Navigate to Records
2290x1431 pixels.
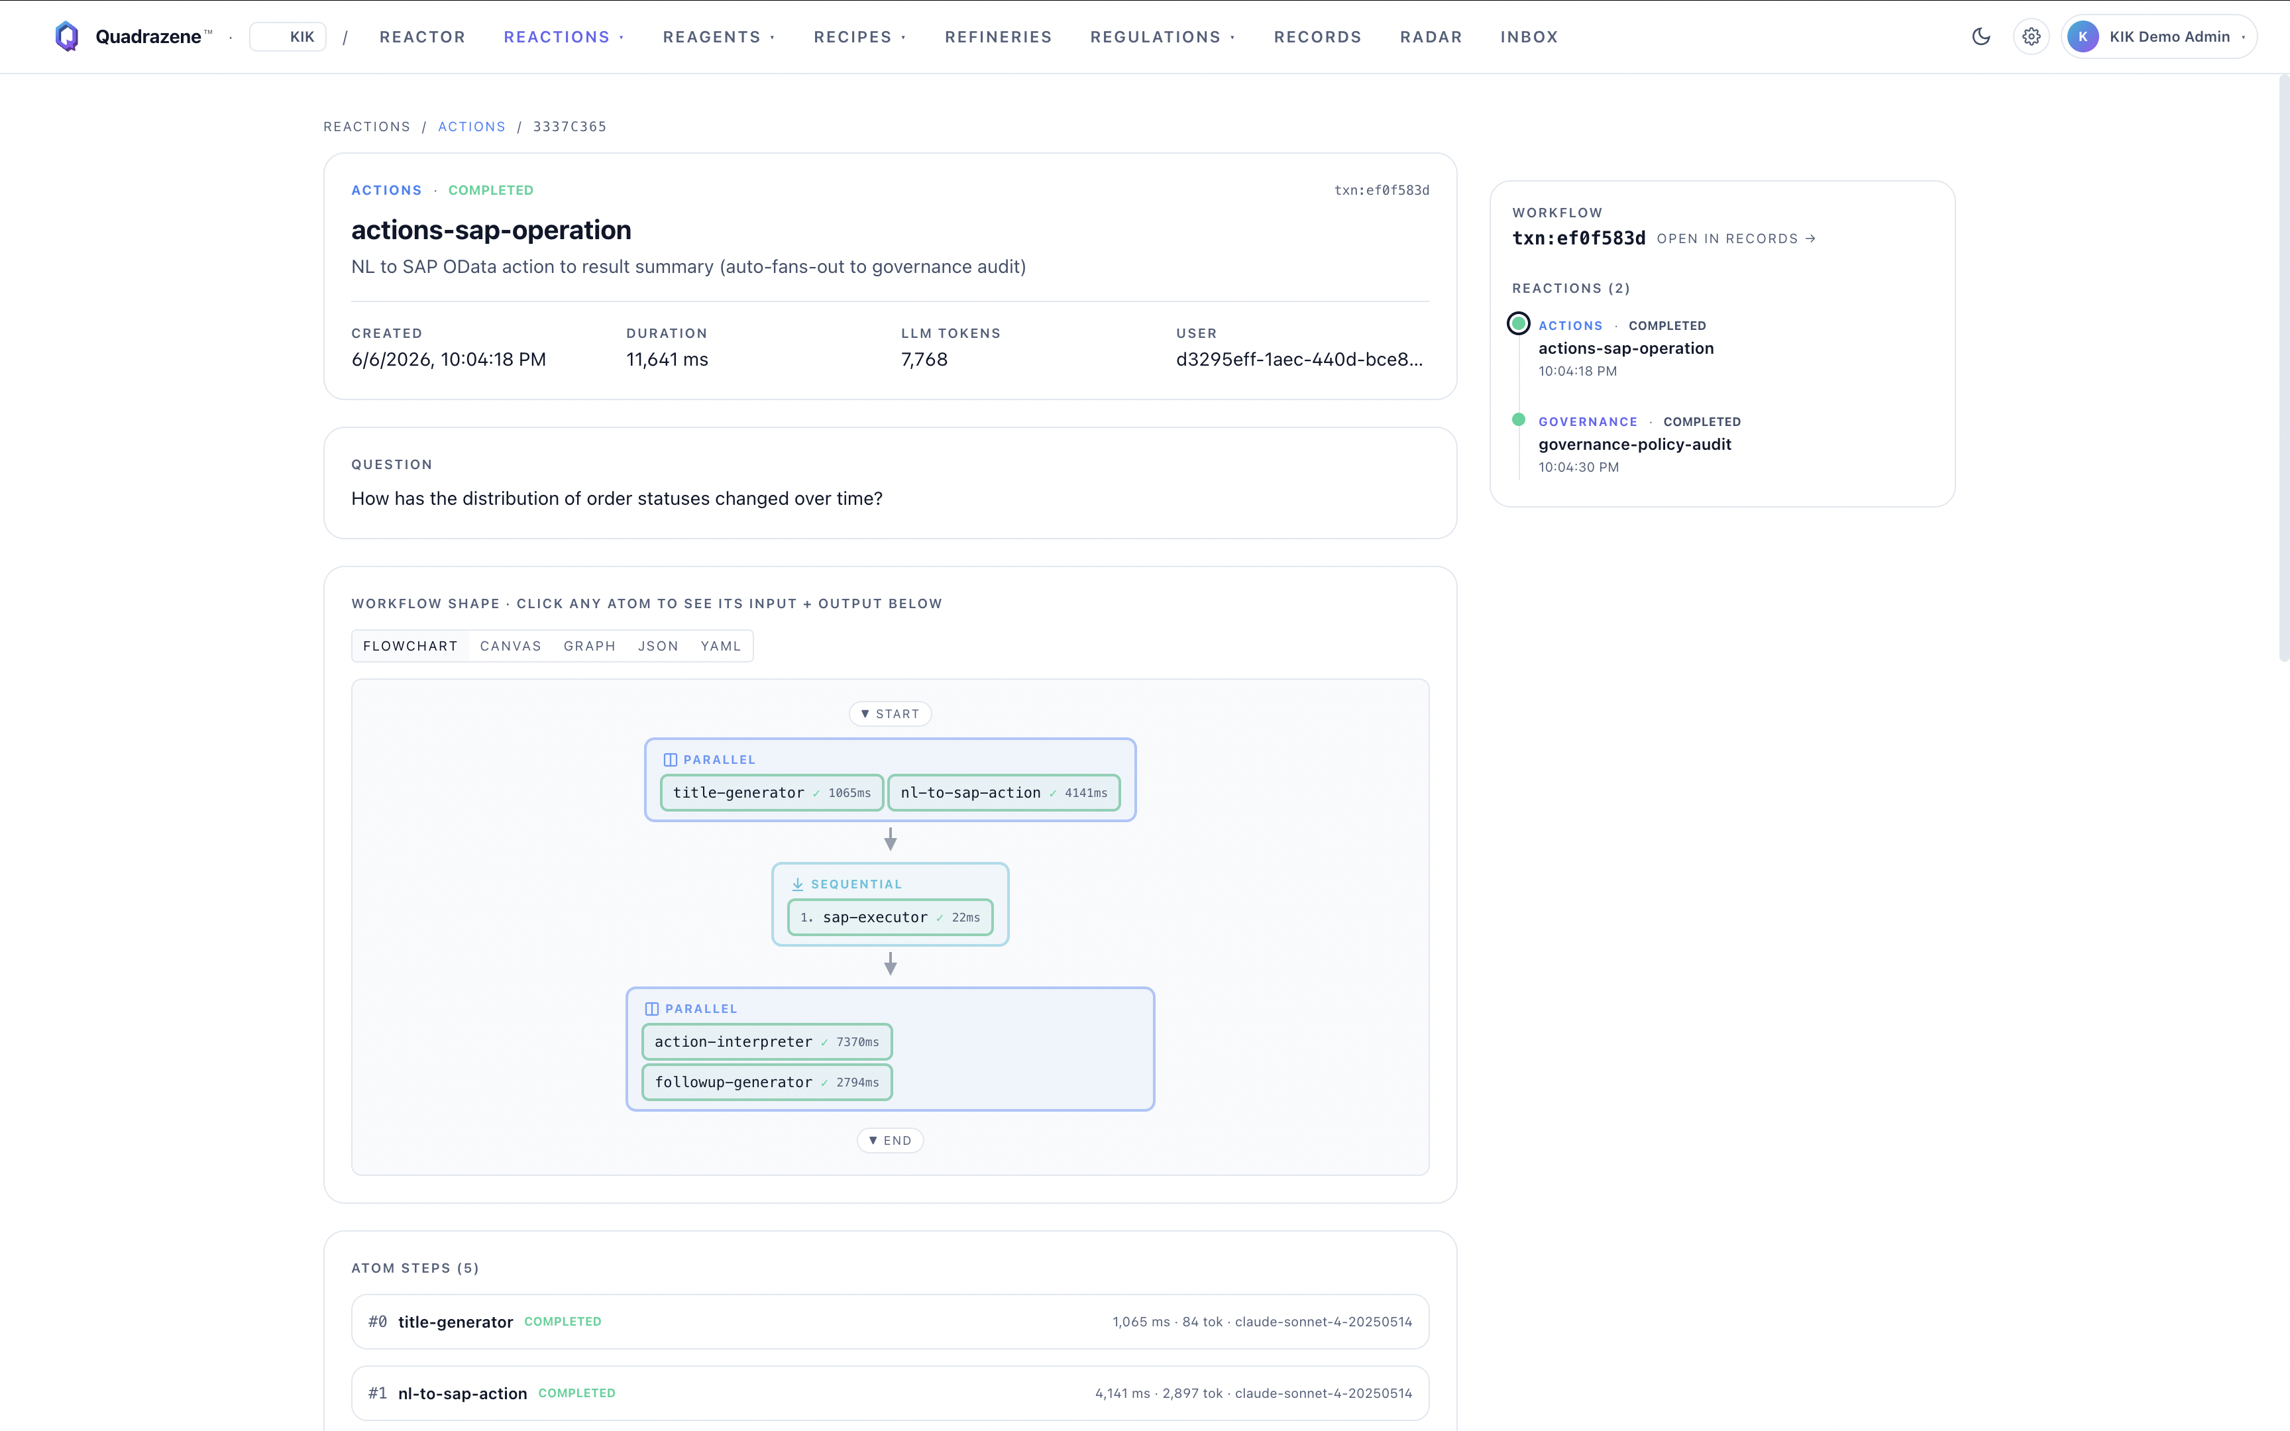(1317, 36)
